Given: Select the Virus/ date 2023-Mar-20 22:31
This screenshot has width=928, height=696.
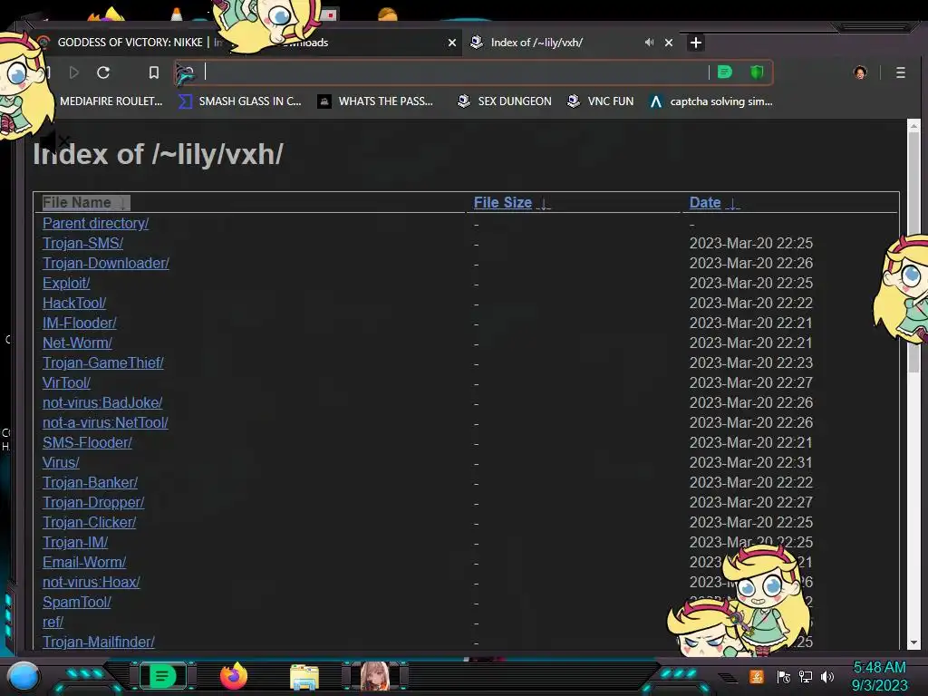Looking at the screenshot, I should pos(751,462).
